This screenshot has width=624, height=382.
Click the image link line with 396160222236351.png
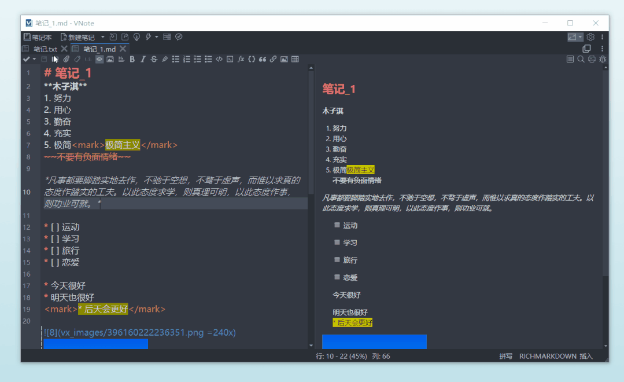140,332
